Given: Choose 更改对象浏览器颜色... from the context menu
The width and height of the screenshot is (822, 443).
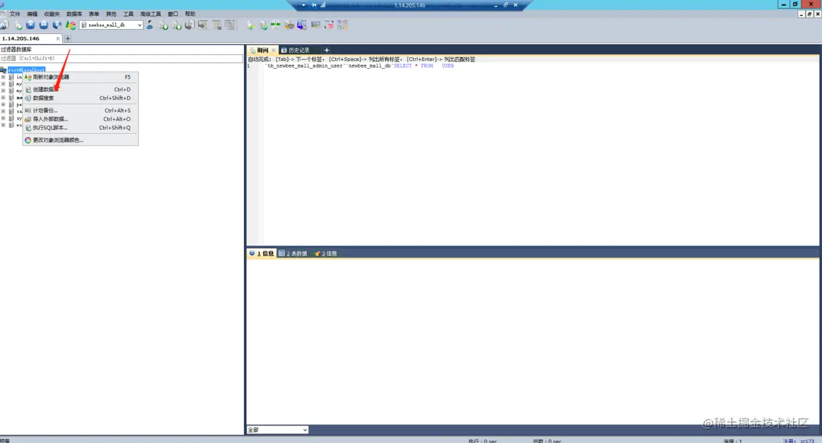Looking at the screenshot, I should coord(80,140).
